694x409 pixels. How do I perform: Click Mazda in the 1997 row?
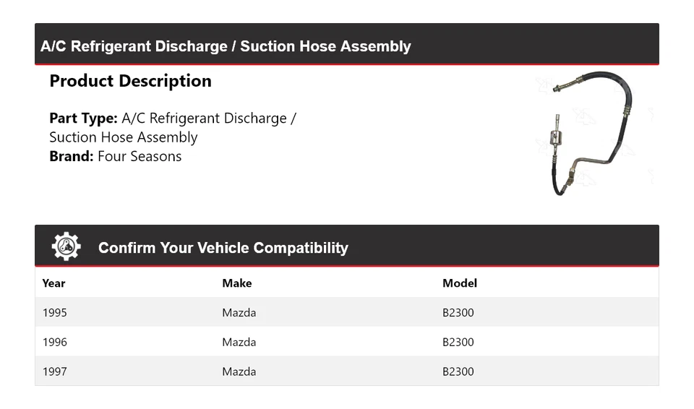tap(239, 371)
